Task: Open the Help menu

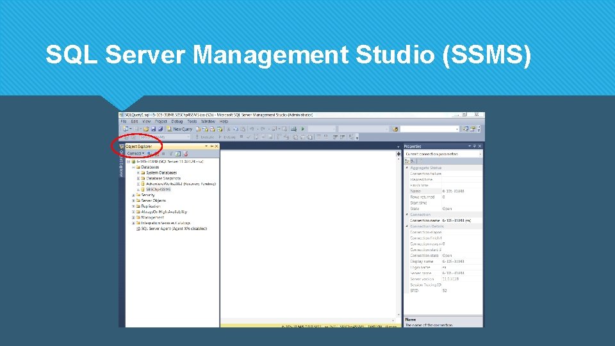Action: 224,122
